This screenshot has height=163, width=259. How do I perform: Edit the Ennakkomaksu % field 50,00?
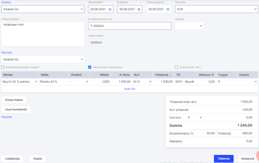click(x=205, y=133)
